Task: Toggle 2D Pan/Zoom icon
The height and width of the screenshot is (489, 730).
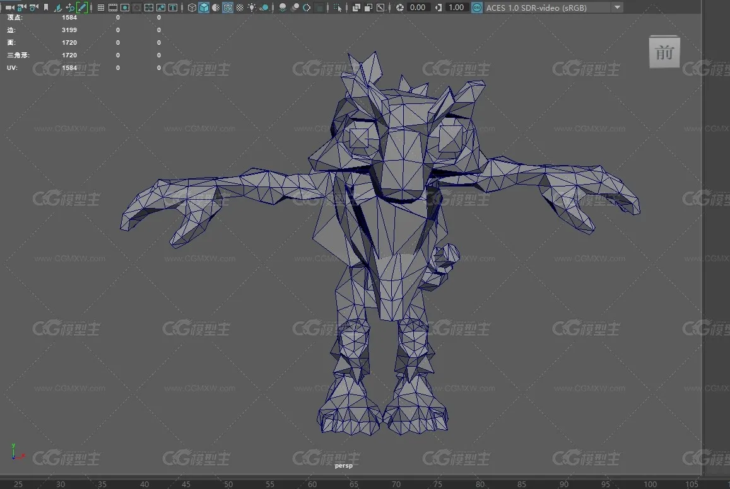Action: (70, 8)
